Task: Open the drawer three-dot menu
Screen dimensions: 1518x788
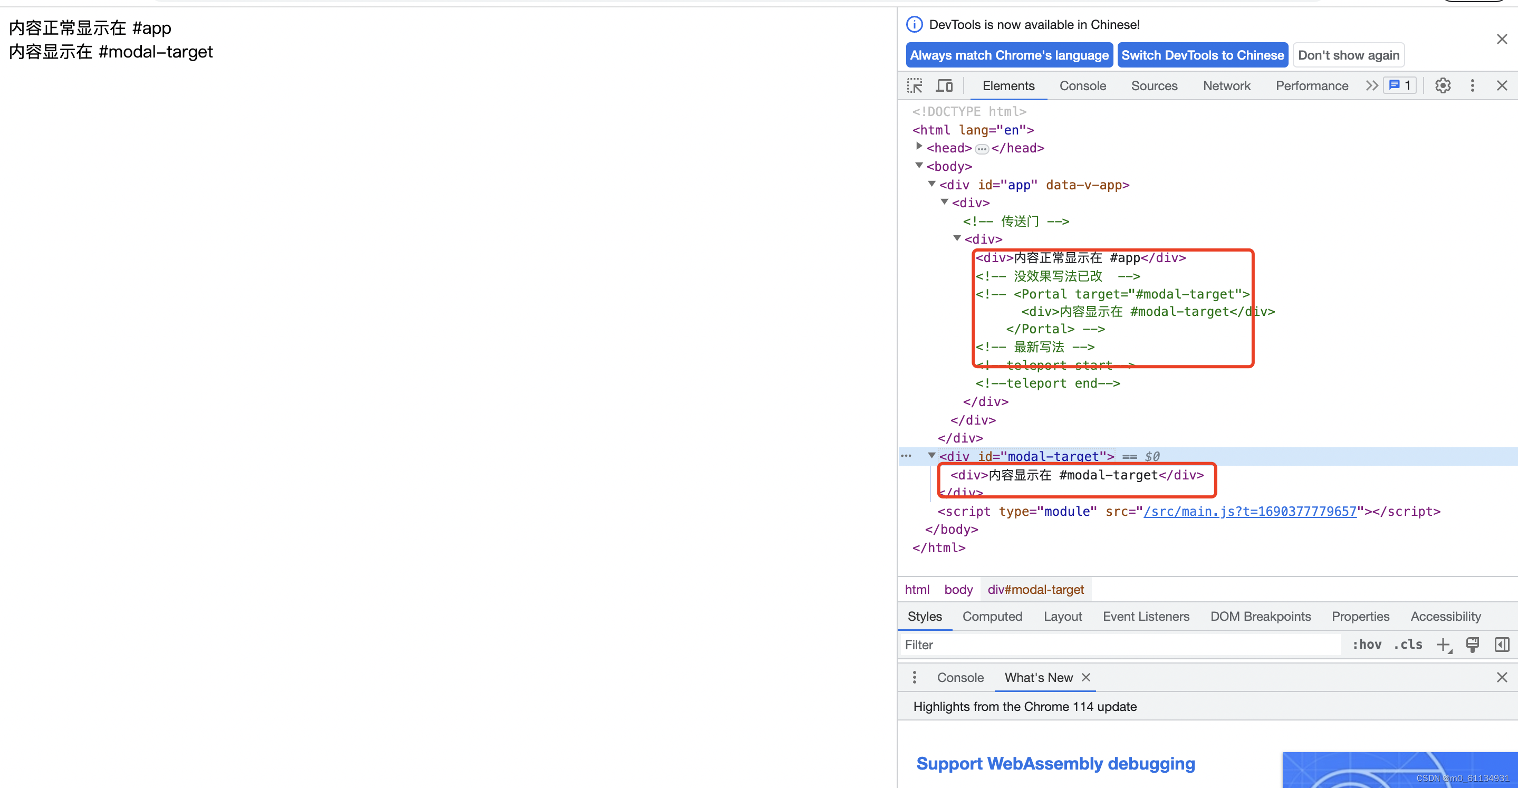Action: 914,678
